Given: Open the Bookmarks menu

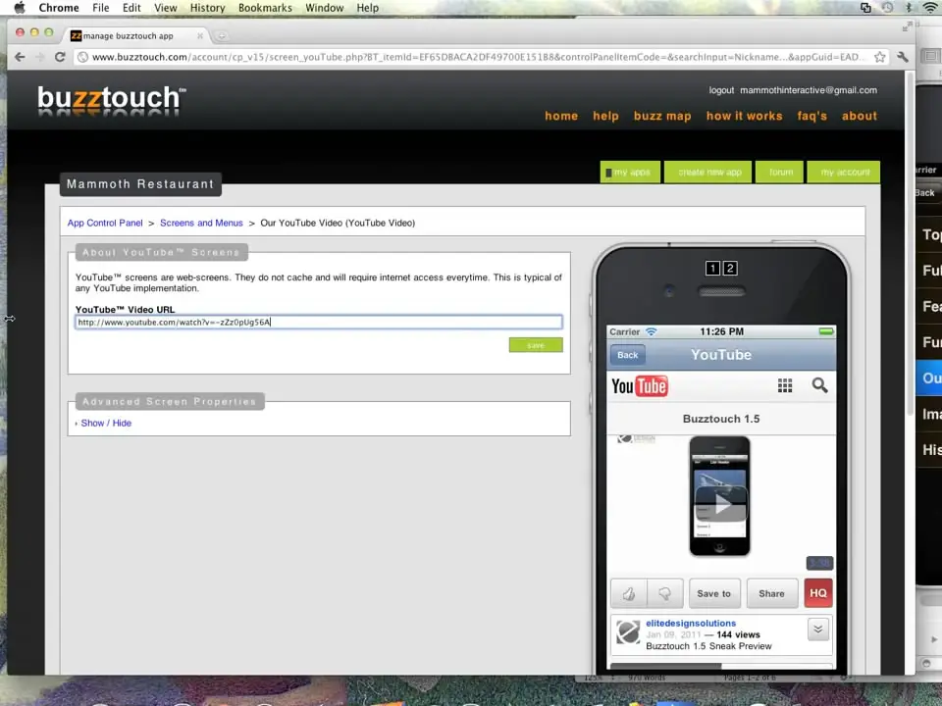Looking at the screenshot, I should 265,8.
